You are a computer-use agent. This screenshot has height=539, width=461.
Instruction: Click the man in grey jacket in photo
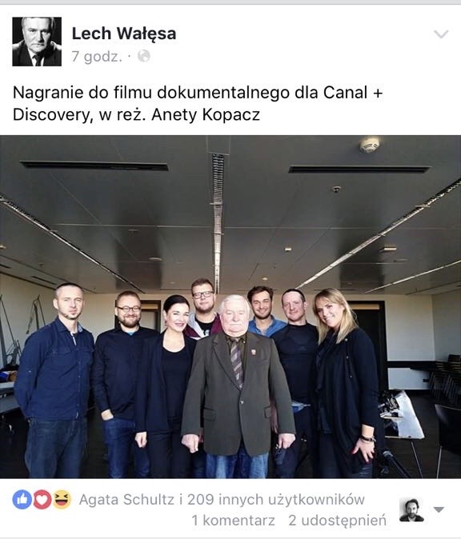(238, 387)
